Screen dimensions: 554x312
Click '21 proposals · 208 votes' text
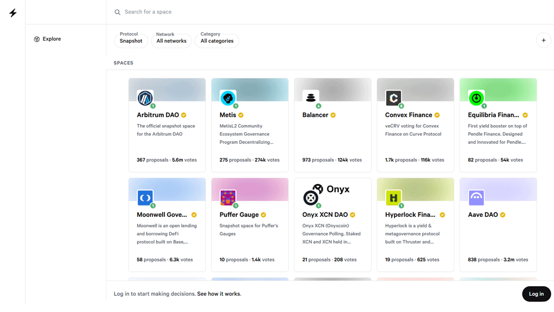(x=330, y=260)
